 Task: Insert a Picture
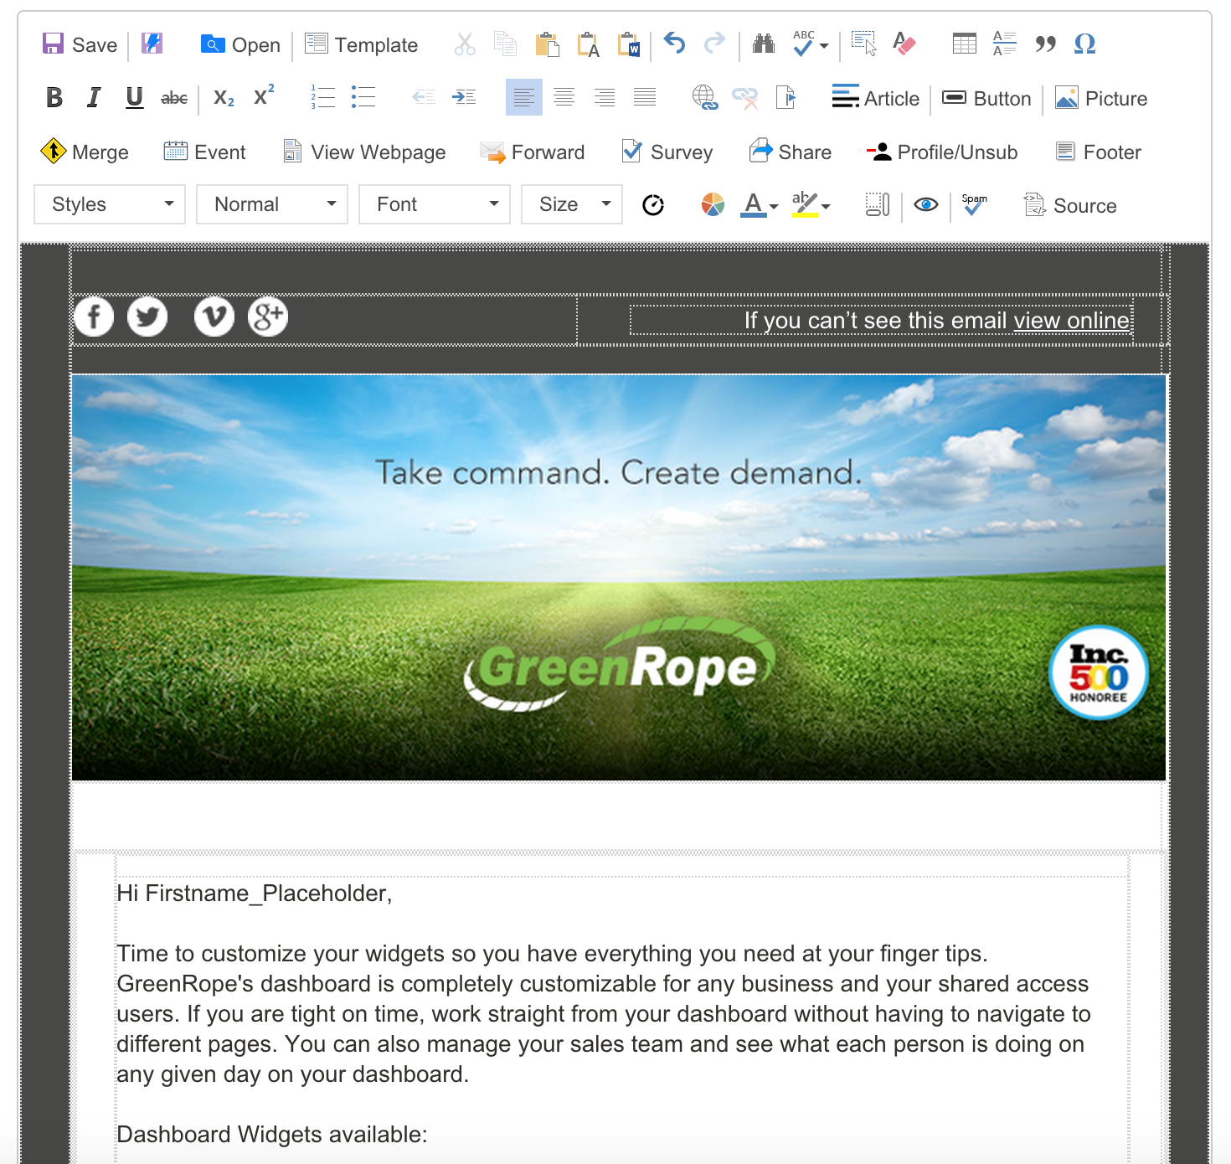(x=1101, y=98)
